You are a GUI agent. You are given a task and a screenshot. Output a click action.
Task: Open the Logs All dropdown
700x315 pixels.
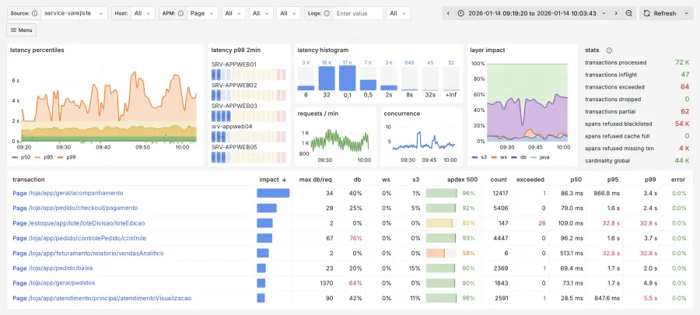click(x=398, y=13)
